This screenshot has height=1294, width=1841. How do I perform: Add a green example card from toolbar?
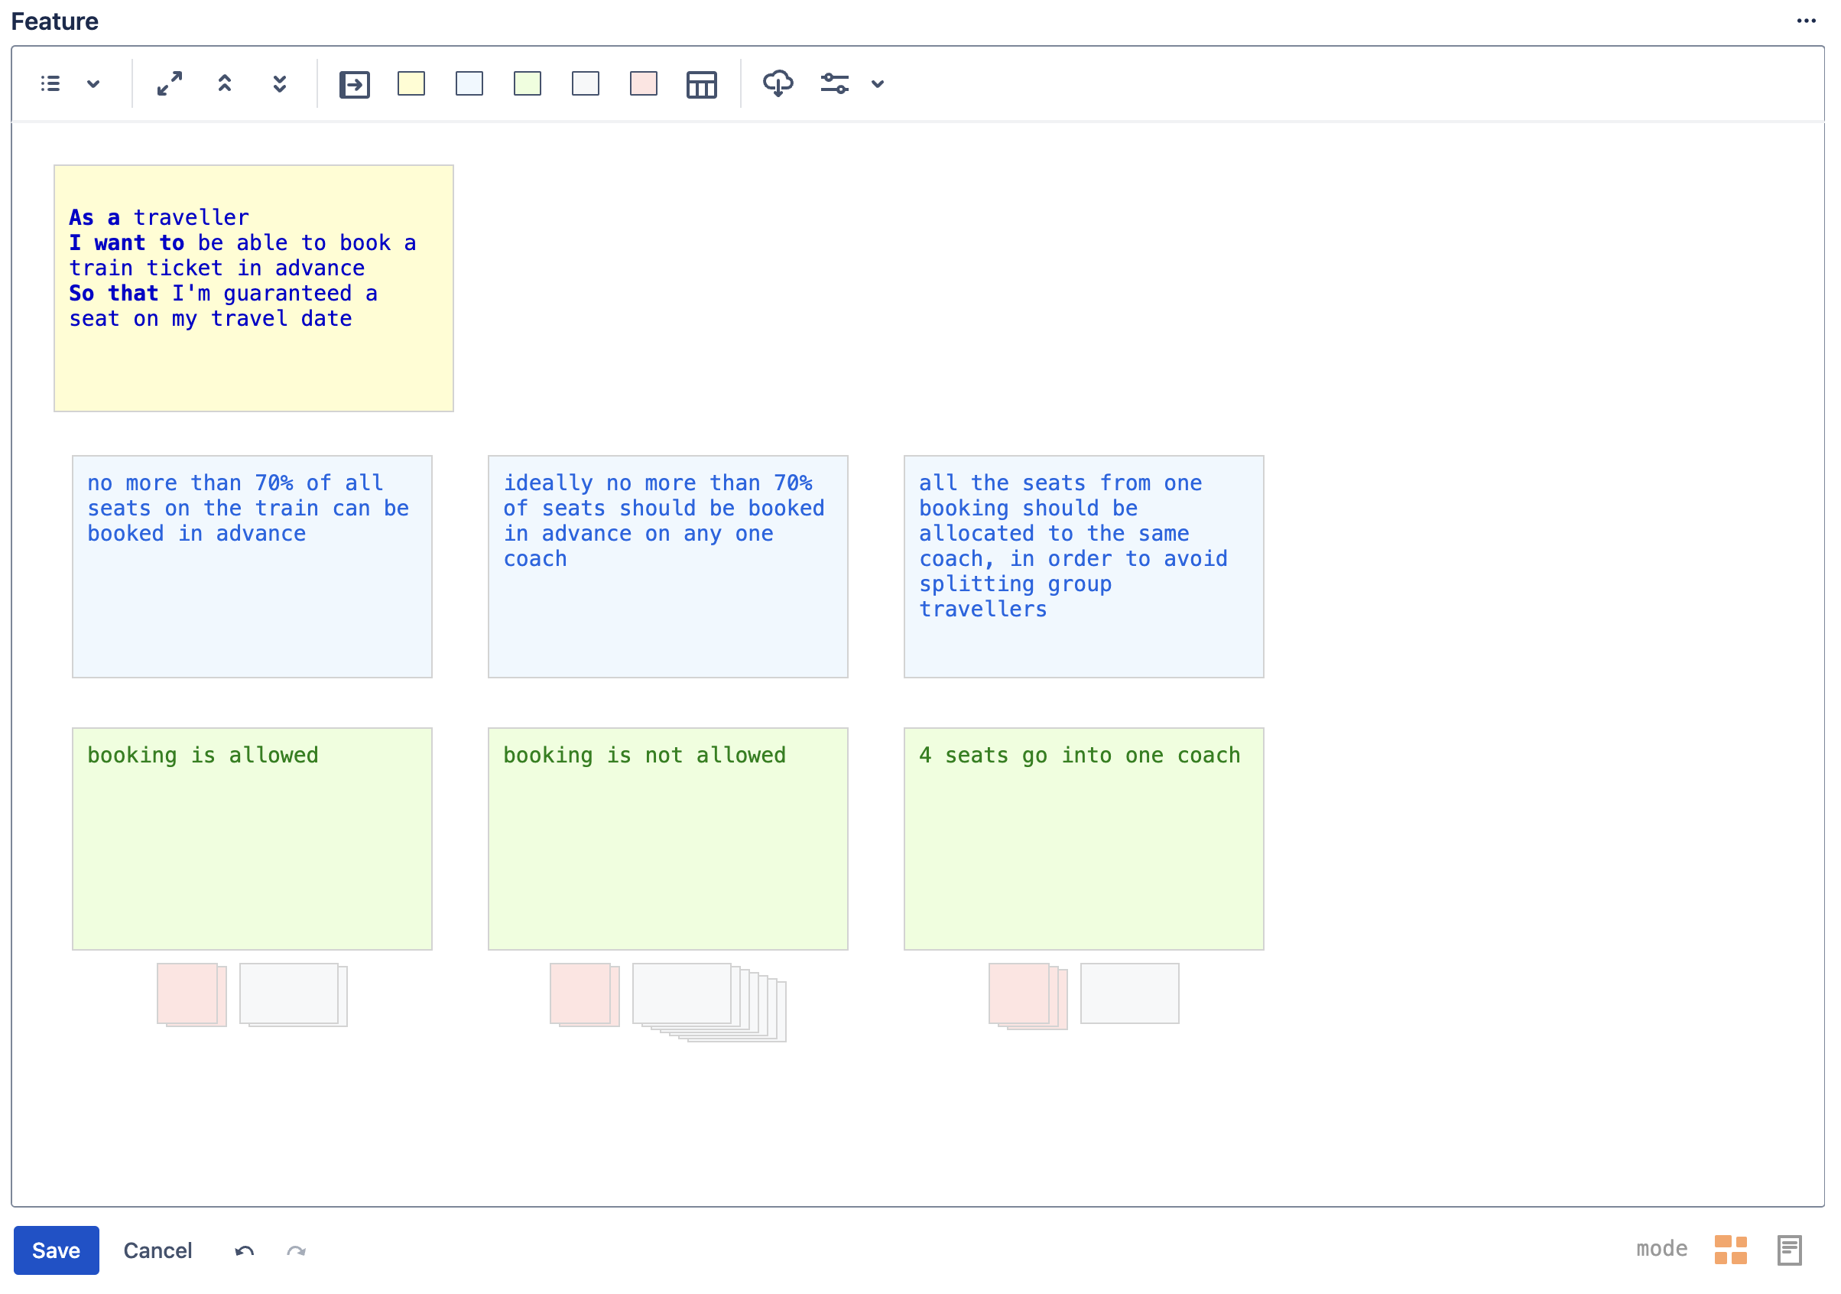tap(528, 83)
